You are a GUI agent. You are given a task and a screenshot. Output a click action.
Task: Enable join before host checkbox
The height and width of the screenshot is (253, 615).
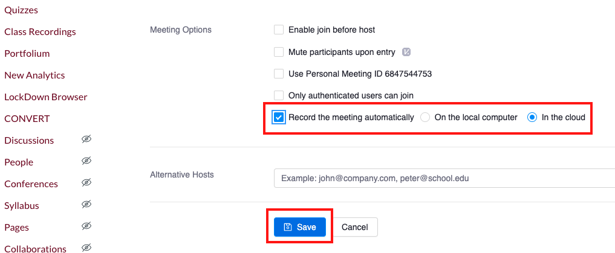pyautogui.click(x=279, y=30)
